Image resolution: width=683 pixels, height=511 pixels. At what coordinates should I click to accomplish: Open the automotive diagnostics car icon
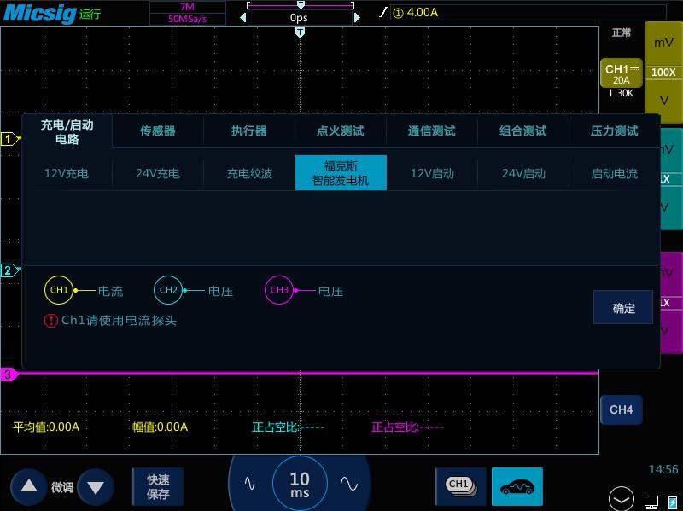pyautogui.click(x=518, y=486)
